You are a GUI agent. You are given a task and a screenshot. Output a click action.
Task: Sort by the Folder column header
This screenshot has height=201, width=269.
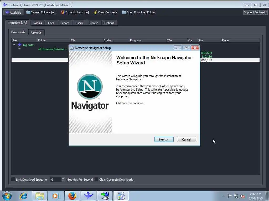[54, 40]
